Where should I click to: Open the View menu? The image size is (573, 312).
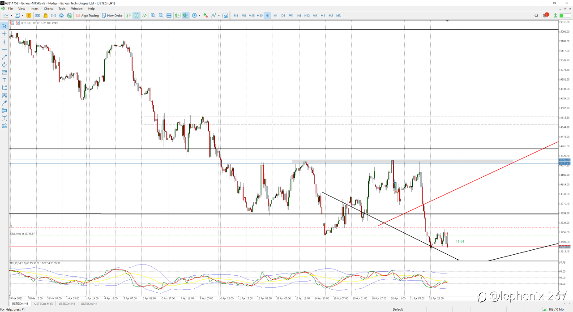click(x=21, y=9)
